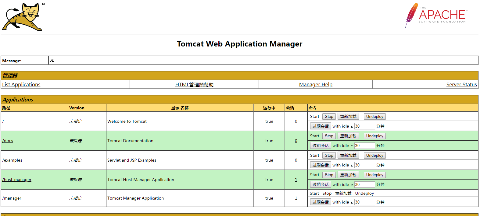Open the /manager application link

click(12, 198)
